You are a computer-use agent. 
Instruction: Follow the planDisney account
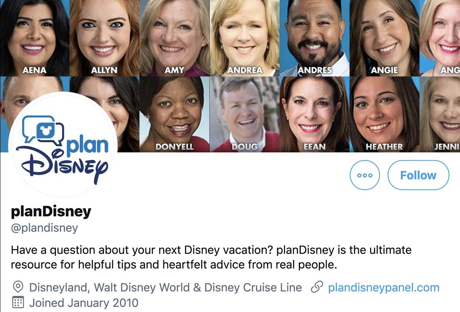click(418, 175)
